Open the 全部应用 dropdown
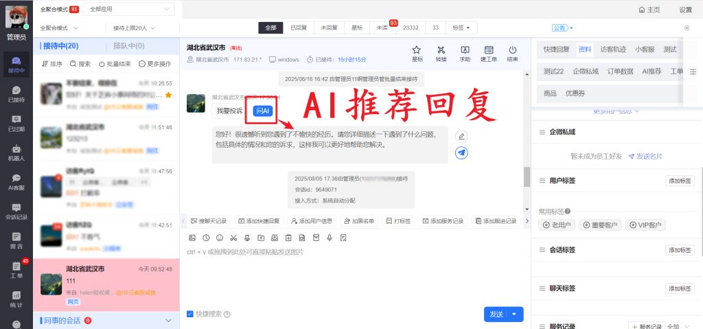Viewport: 703px width, 329px height. (130, 10)
